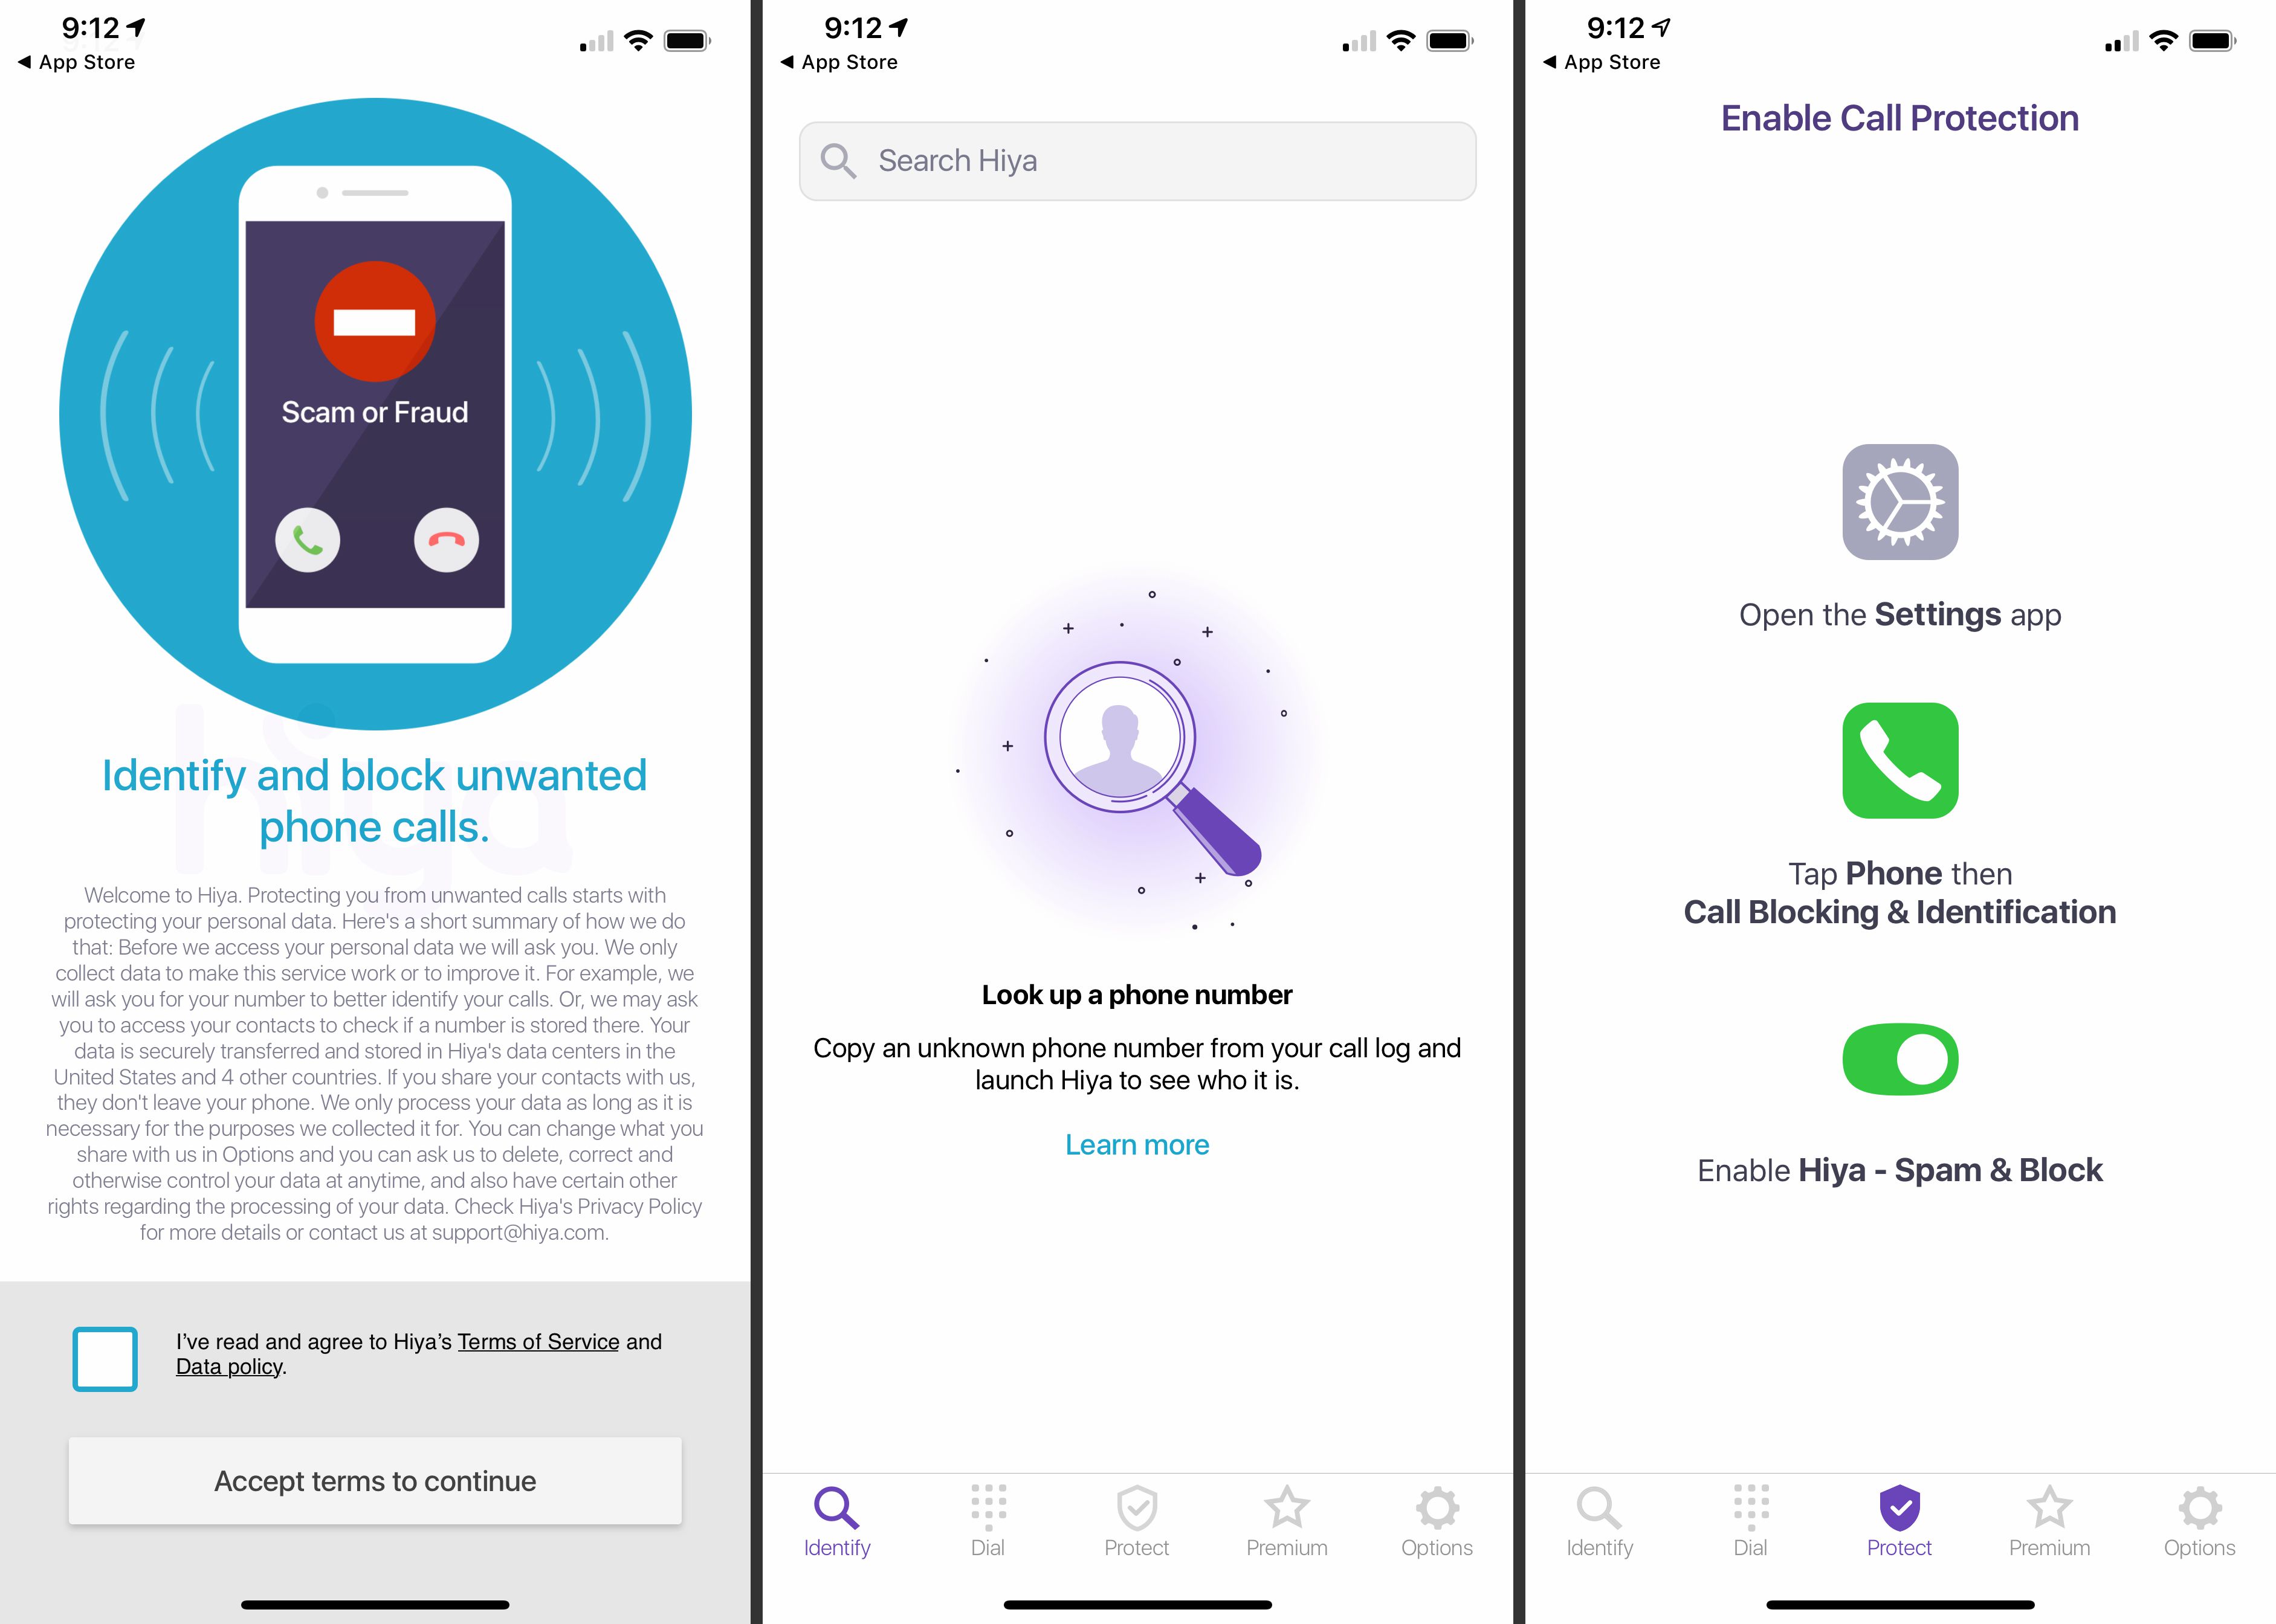
Task: Click the Learn more link
Action: 1137,1144
